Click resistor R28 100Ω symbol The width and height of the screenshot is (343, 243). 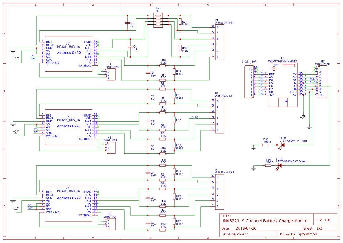pos(268,165)
